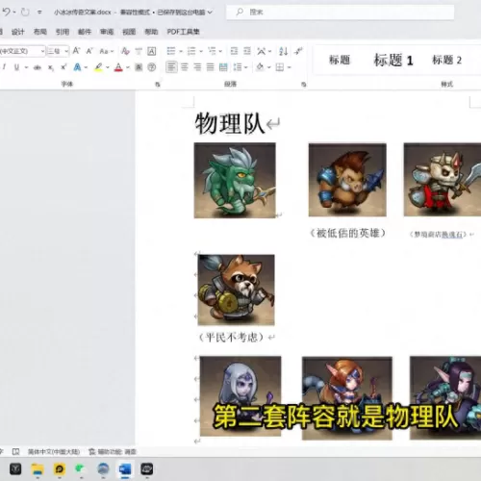The width and height of the screenshot is (481, 481).
Task: Open the PDF工具集 ribbon tab
Action: point(184,32)
